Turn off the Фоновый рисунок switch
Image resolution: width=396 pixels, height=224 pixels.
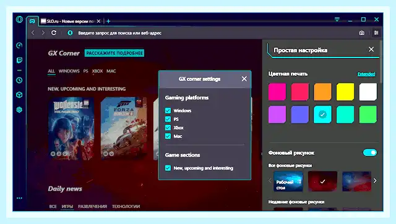[x=370, y=152]
